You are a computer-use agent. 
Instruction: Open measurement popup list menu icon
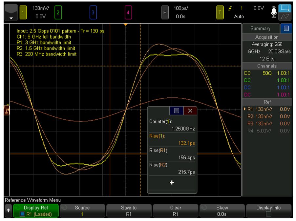[176, 111]
